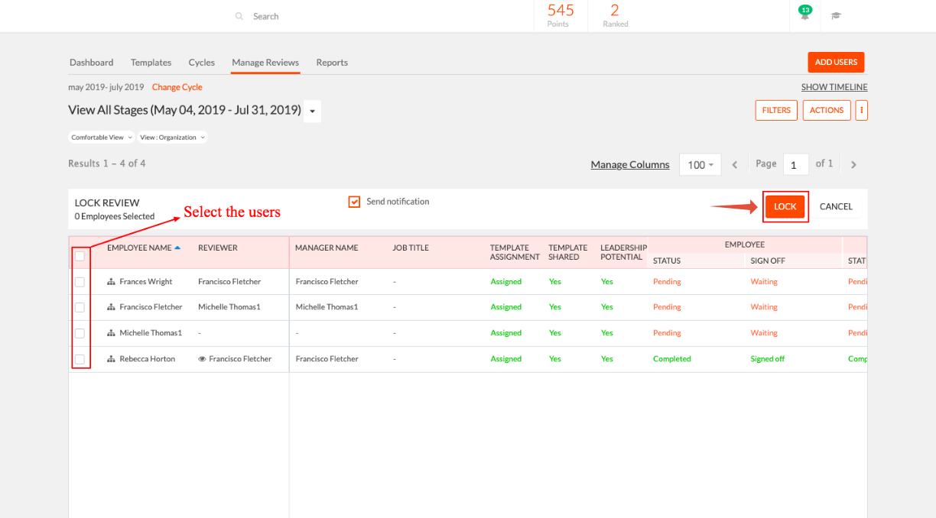The image size is (936, 518).
Task: Switch to the Reports tab
Action: [332, 63]
